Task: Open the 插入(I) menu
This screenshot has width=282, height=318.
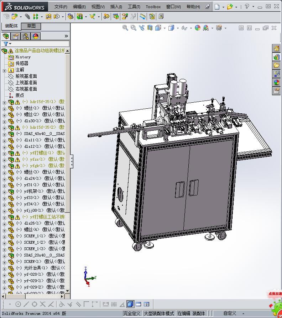Action: [116, 7]
